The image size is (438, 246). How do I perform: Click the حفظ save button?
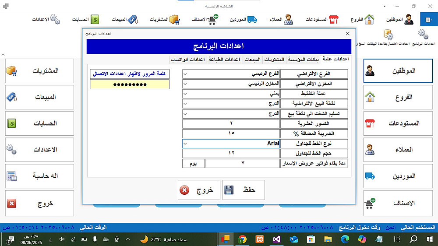coord(244,190)
